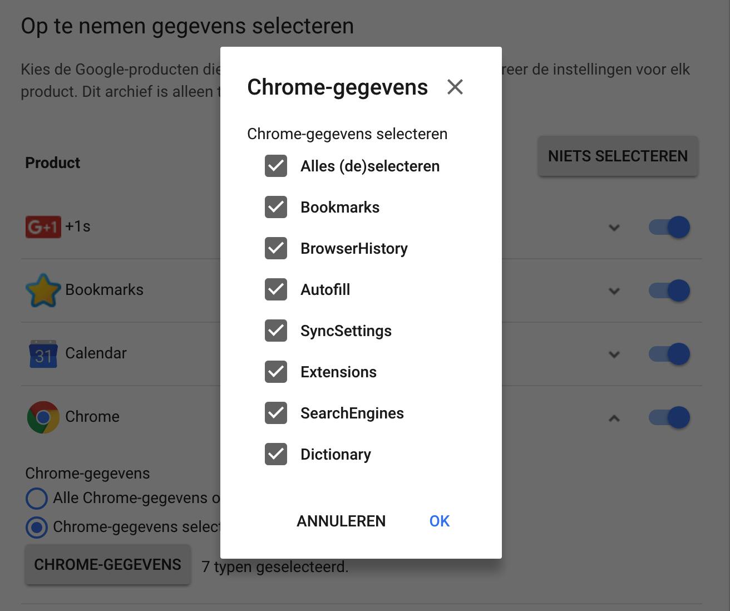Image resolution: width=730 pixels, height=611 pixels.
Task: Uncheck the BrowserHistory checkbox
Action: pos(276,248)
